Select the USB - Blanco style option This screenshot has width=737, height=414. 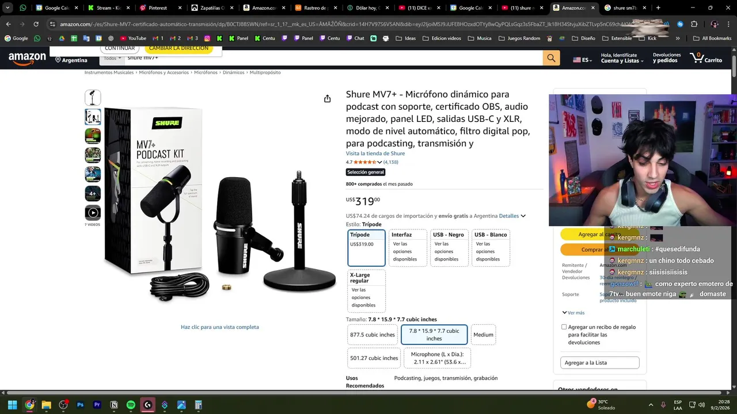[x=491, y=248]
